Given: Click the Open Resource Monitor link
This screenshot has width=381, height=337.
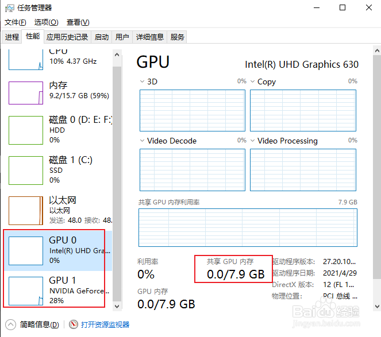Looking at the screenshot, I should click(105, 325).
